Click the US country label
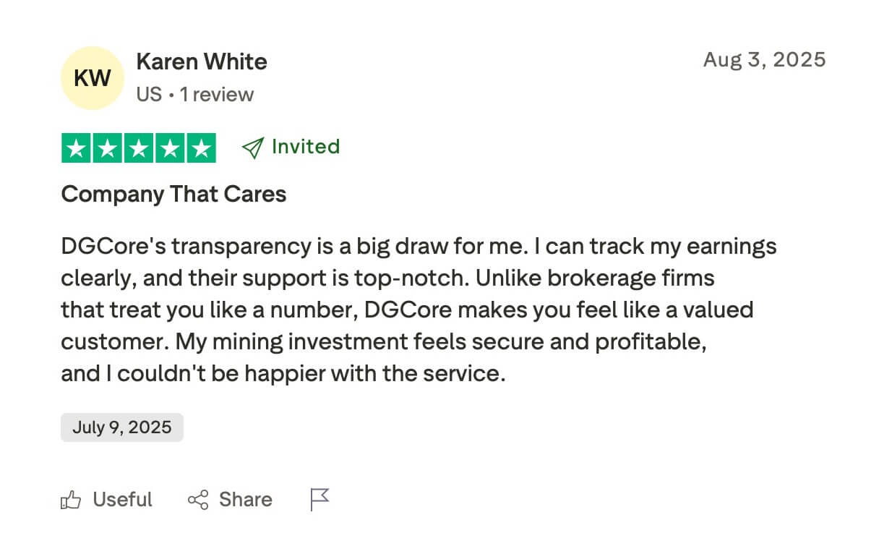 click(149, 95)
